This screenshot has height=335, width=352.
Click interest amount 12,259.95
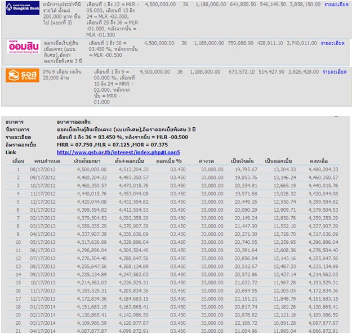click(x=284, y=242)
